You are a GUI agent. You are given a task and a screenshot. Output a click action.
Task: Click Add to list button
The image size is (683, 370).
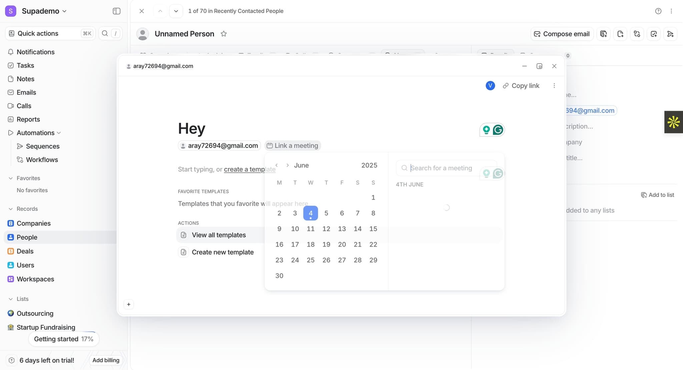click(x=657, y=195)
